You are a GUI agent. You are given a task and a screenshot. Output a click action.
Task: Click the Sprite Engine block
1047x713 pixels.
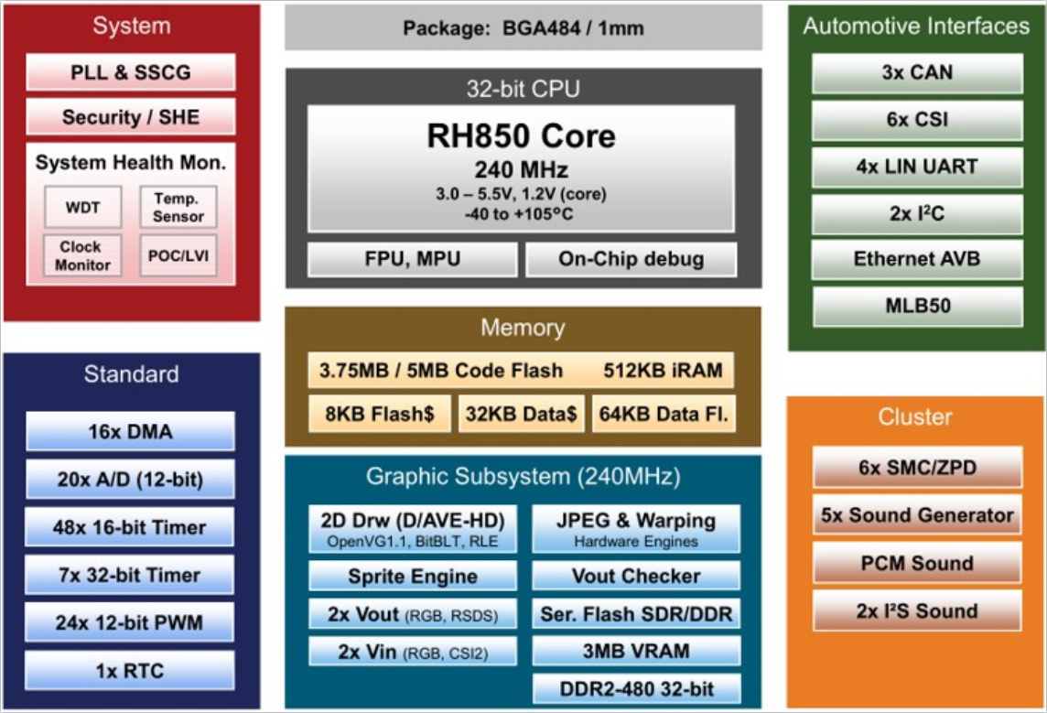411,576
